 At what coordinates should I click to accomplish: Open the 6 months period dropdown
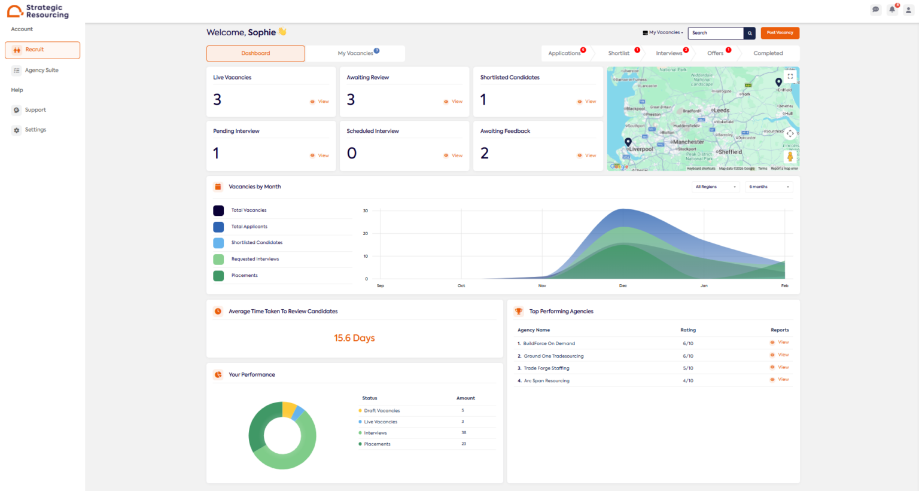769,187
